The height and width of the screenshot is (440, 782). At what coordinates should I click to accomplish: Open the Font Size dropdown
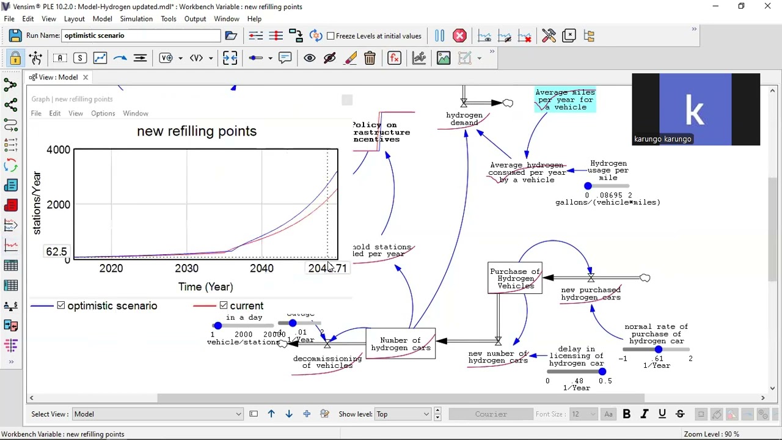click(x=582, y=414)
